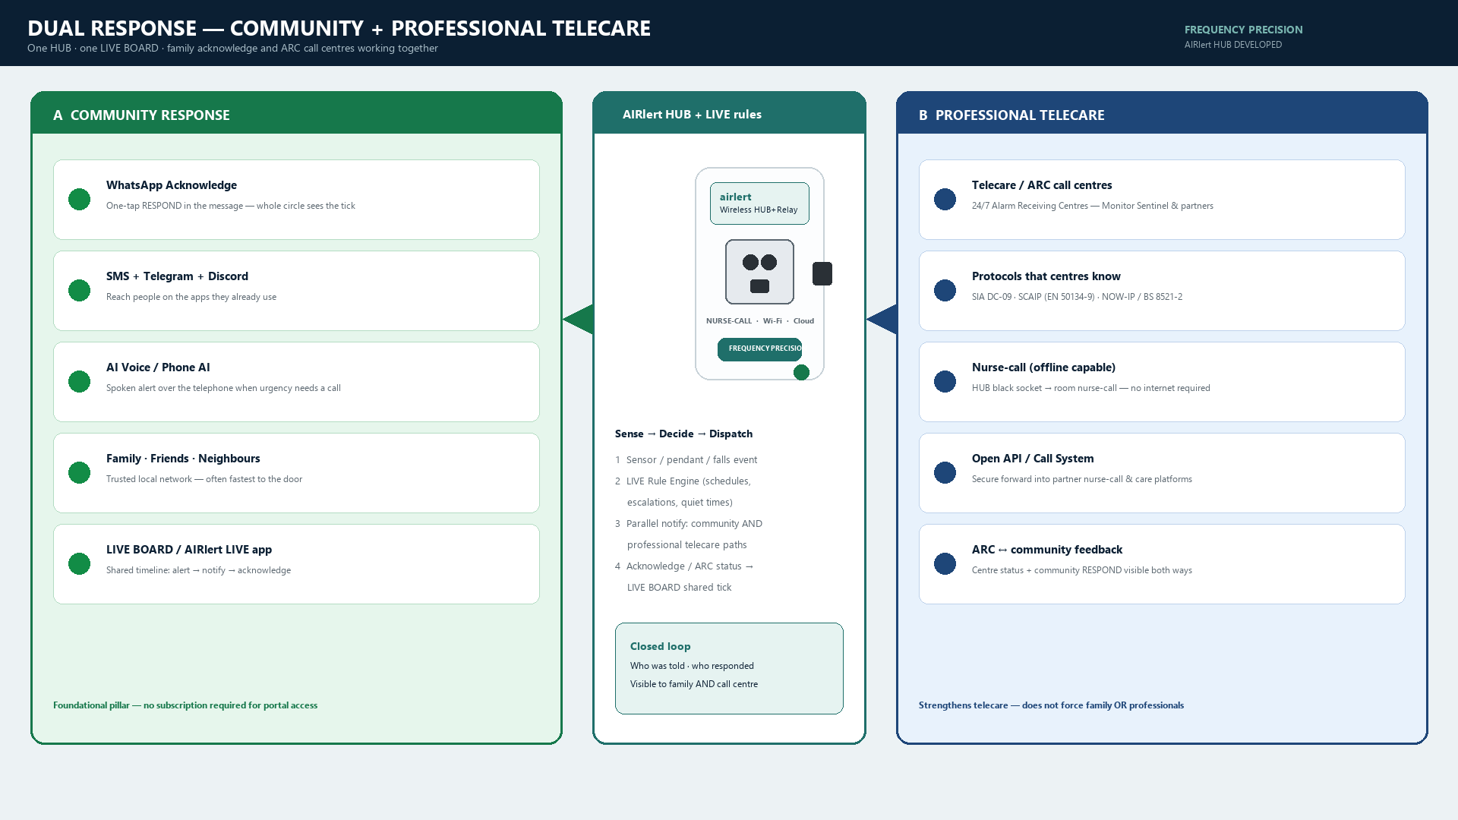Click 'Reach people on the apps they already use'
The image size is (1458, 820).
[x=191, y=297]
